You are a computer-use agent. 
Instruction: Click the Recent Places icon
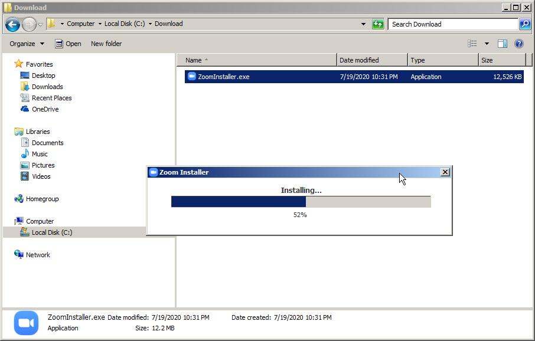click(25, 97)
